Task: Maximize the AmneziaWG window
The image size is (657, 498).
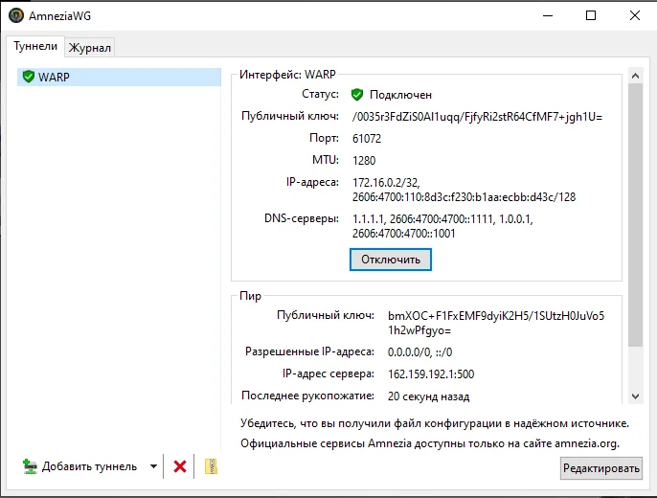Action: [x=591, y=15]
